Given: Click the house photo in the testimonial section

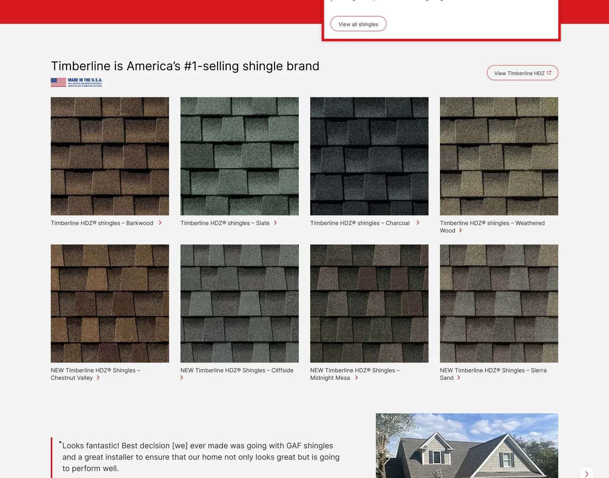Looking at the screenshot, I should (x=467, y=445).
